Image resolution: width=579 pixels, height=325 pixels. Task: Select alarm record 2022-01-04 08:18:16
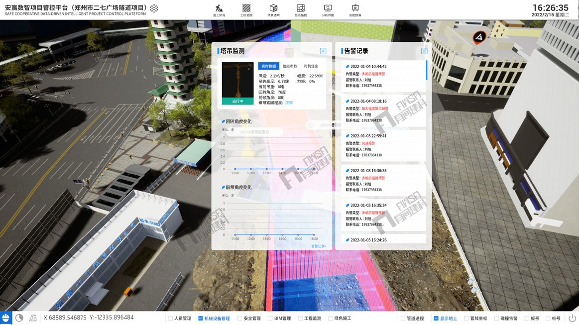pos(384,110)
